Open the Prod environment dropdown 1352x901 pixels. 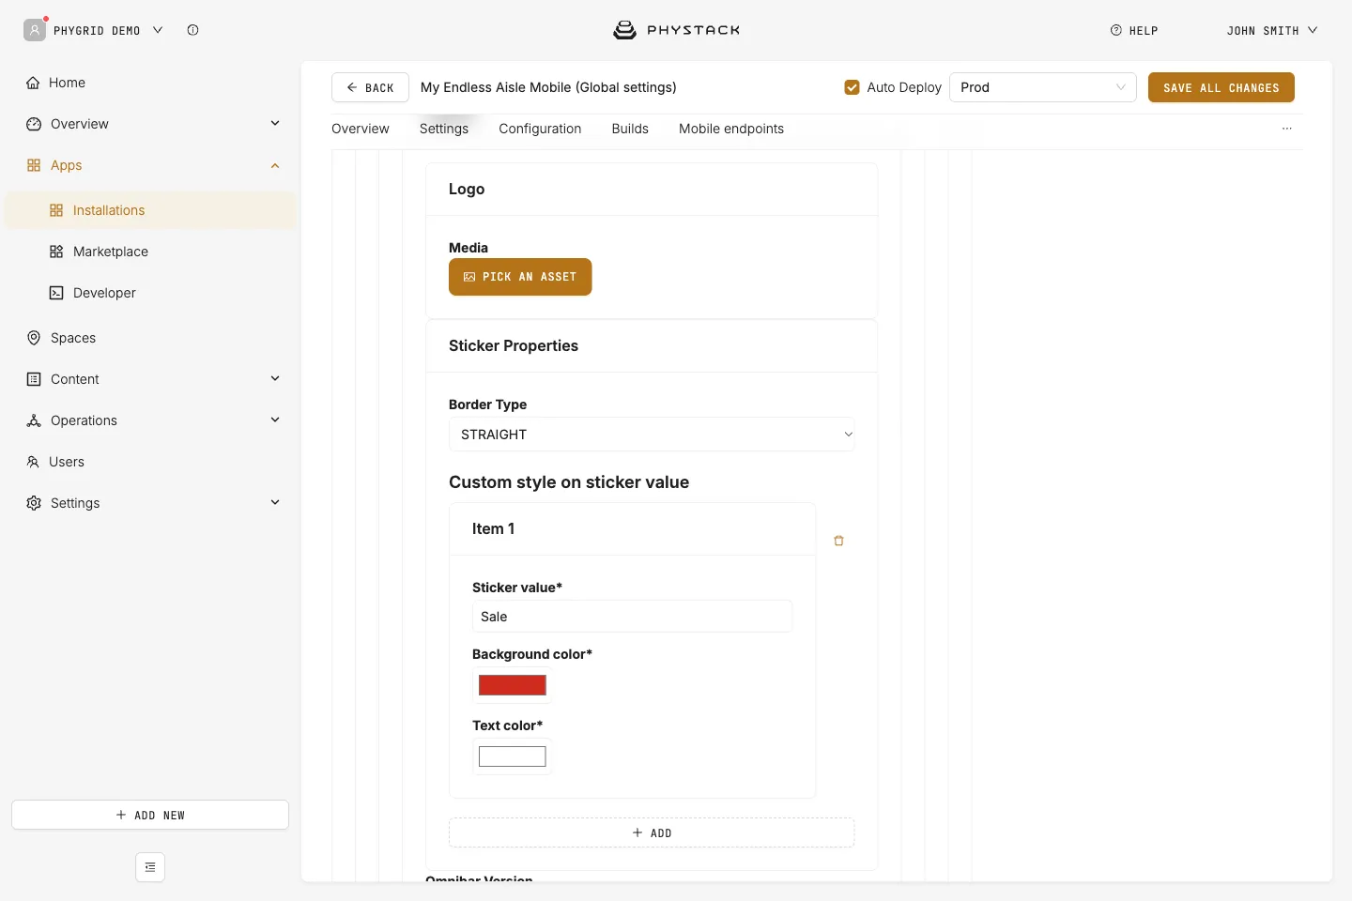click(x=1043, y=87)
